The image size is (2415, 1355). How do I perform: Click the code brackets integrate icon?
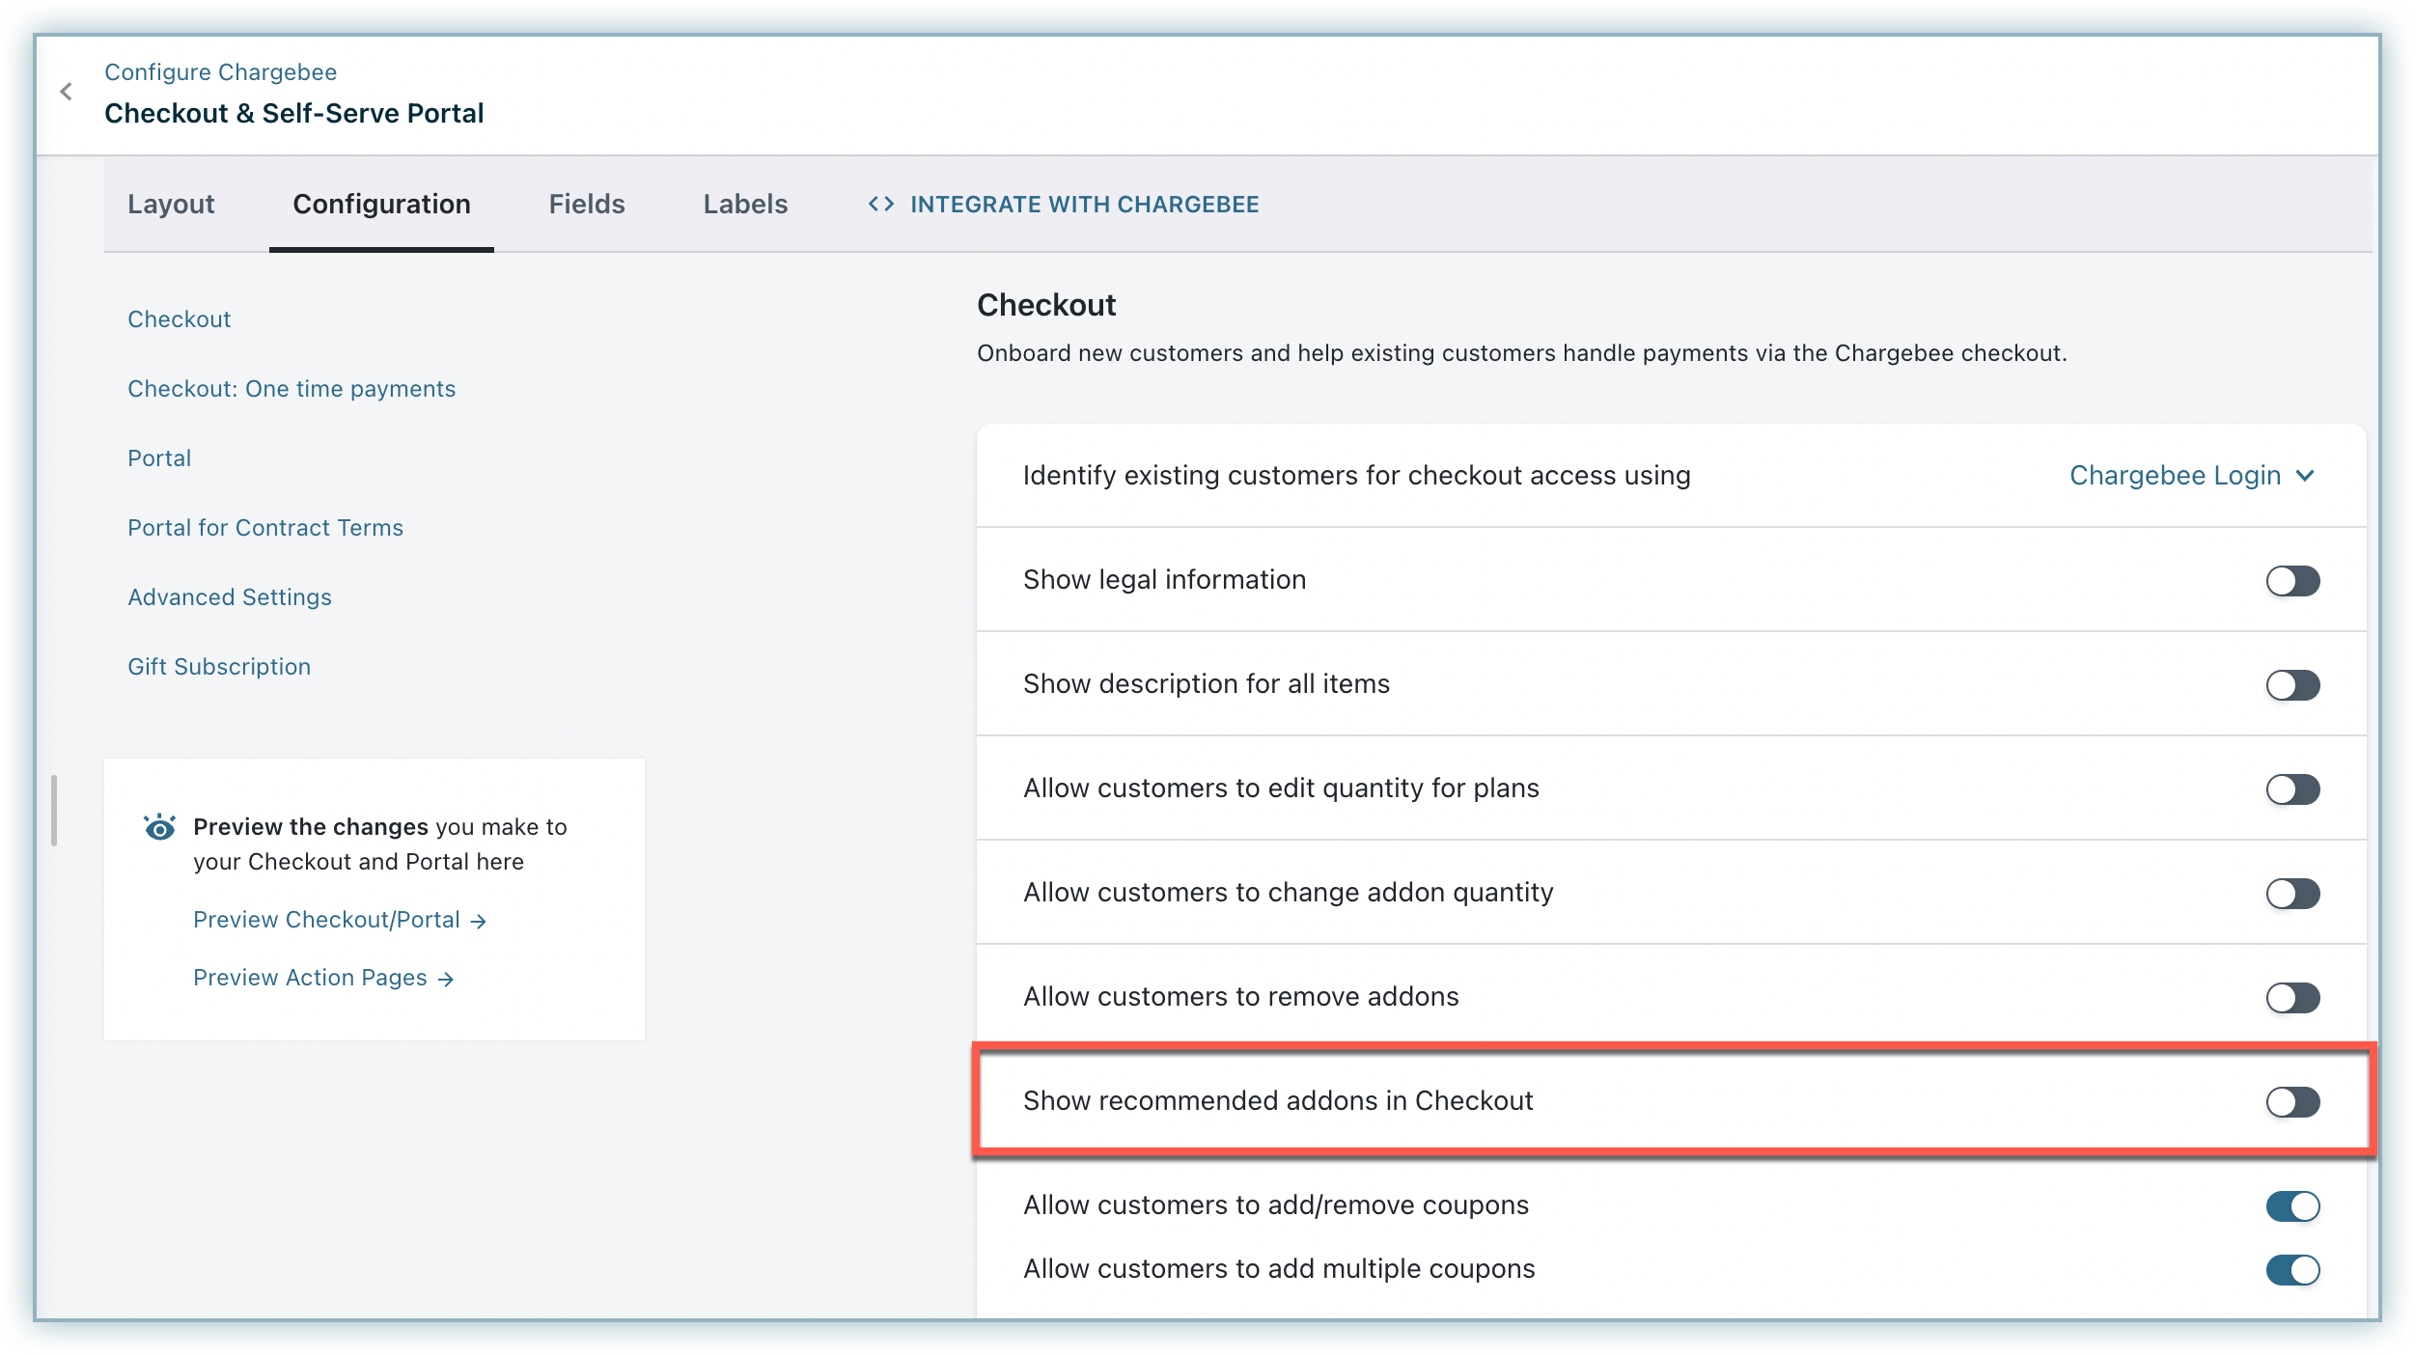pos(880,204)
